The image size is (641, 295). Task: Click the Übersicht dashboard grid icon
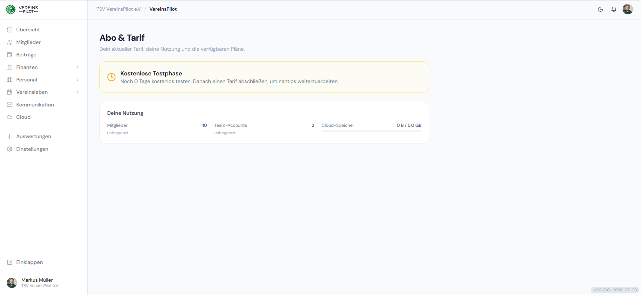click(10, 30)
